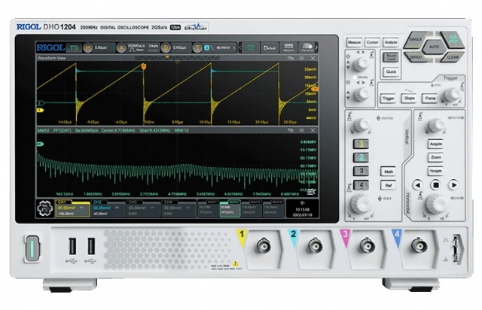482x310 pixels.
Task: Toggle channel 4 button in Vertical section
Action: pyautogui.click(x=361, y=185)
